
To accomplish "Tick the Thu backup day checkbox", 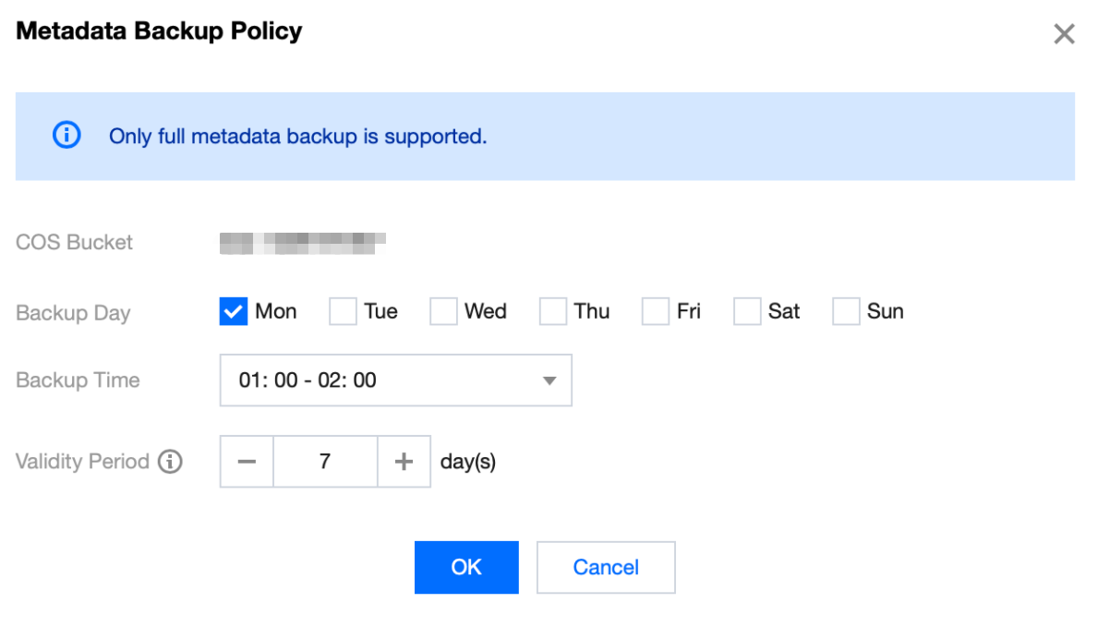I will (553, 312).
